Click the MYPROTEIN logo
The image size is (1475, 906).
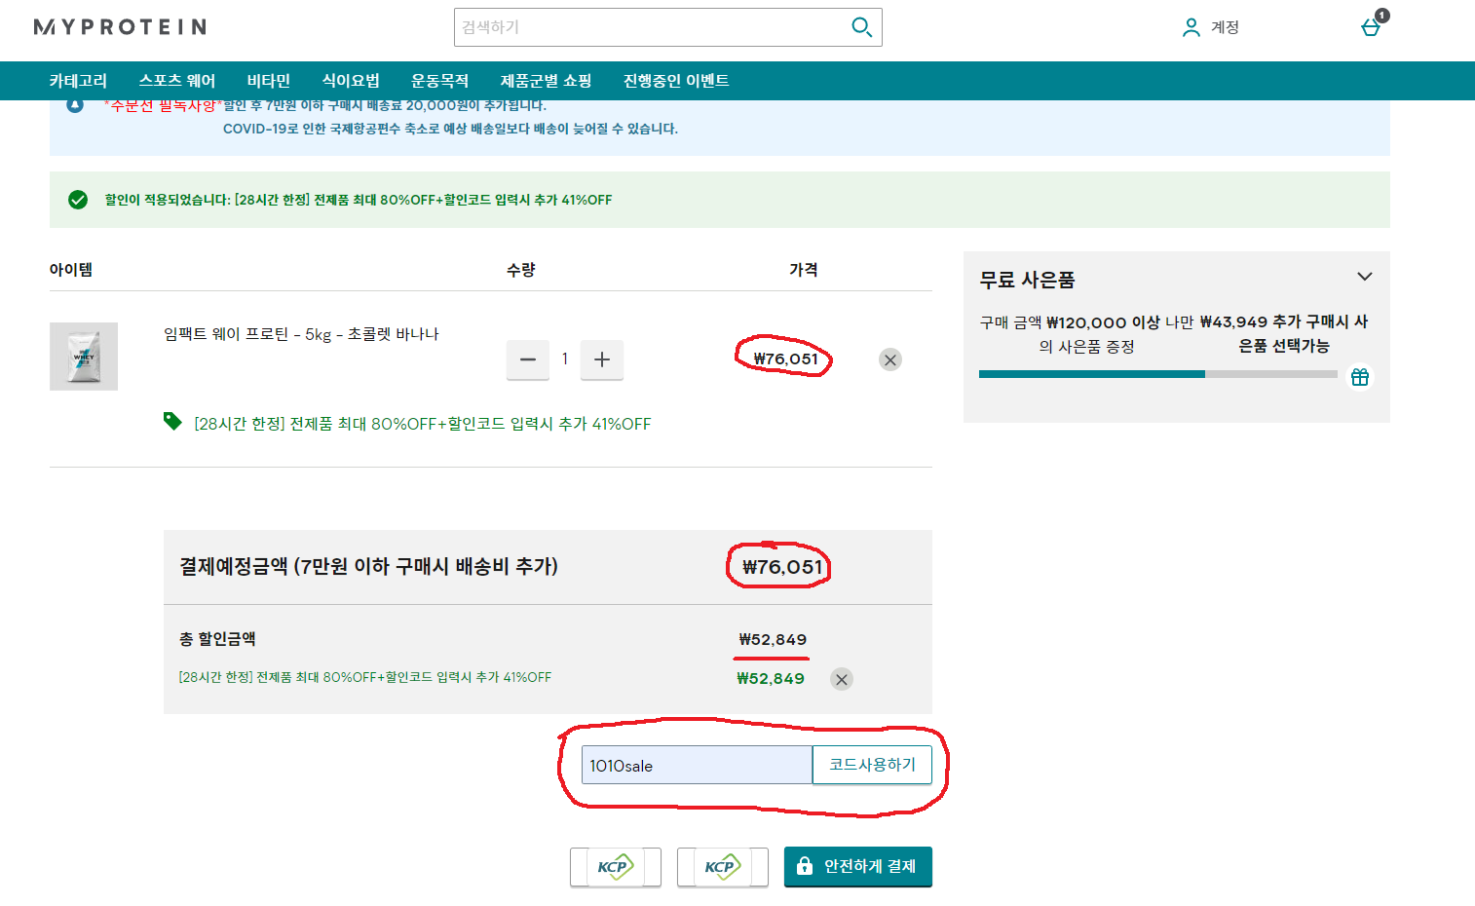[x=120, y=27]
